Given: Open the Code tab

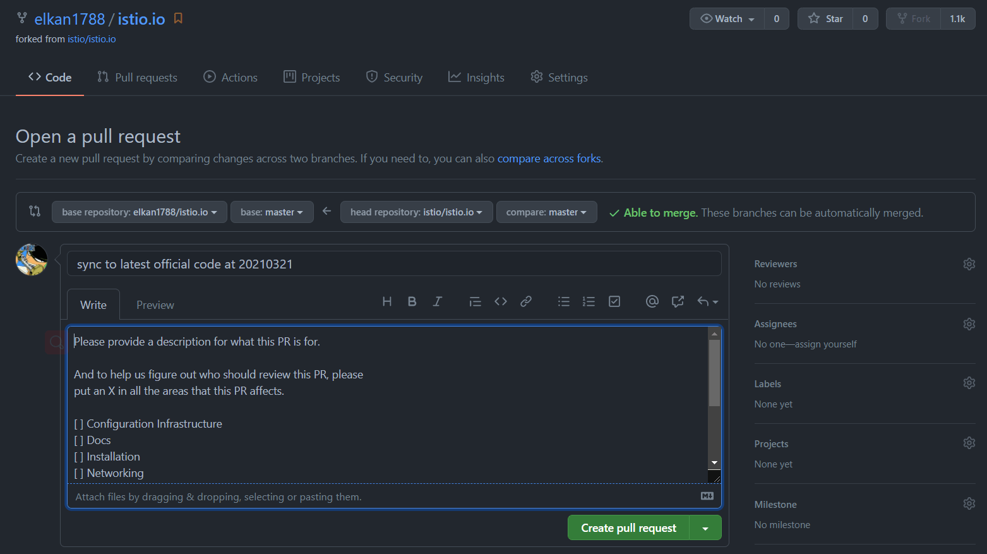Looking at the screenshot, I should (50, 77).
